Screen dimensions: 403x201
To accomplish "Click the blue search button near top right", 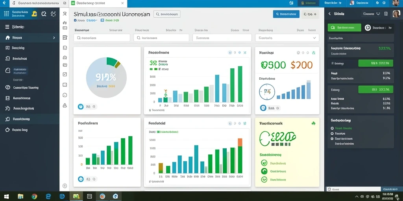I will tap(286, 14).
